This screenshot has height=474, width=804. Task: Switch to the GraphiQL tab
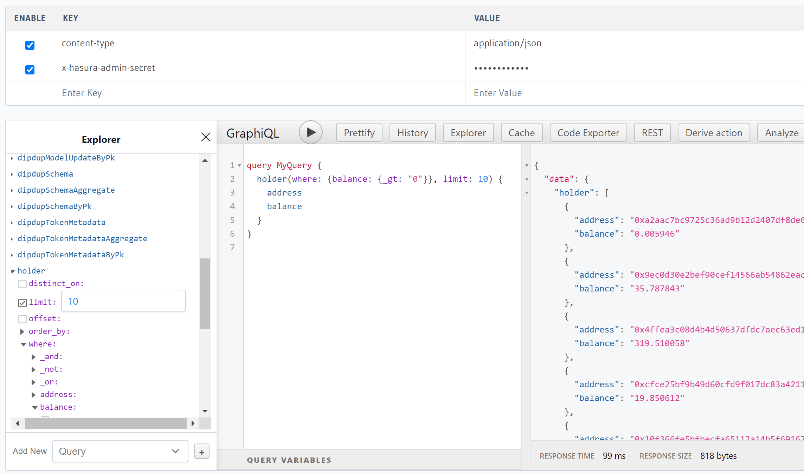point(252,132)
